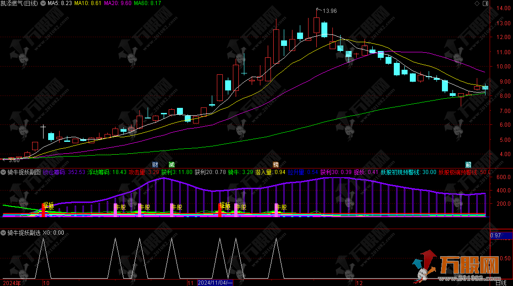Click the 600.0 axis label
Screen dimensions: 513x286
click(x=503, y=177)
